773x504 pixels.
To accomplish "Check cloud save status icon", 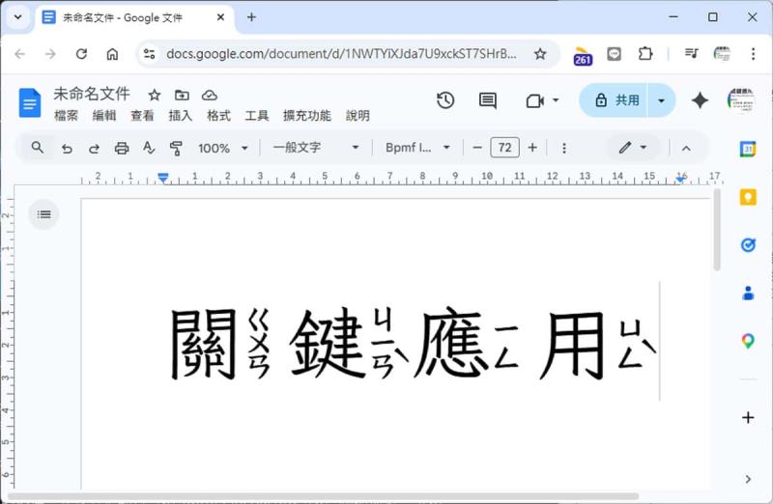I will point(210,95).
